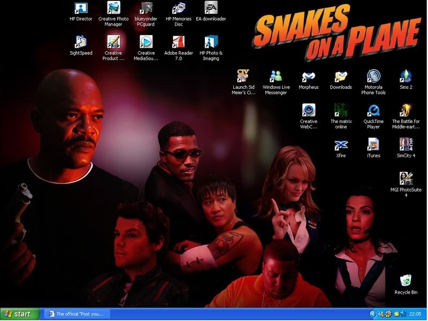
Task: Click the taskbar clock showing 22:05
Action: click(x=415, y=314)
